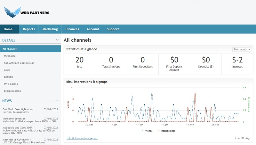Viewport: 256px width, 145px height.
Task: Open the Marketing menu
Action: tap(50, 29)
